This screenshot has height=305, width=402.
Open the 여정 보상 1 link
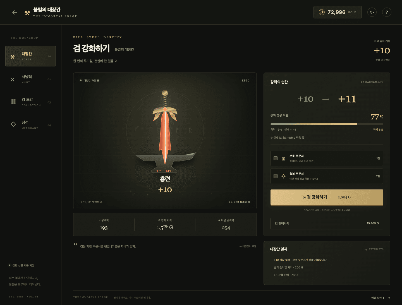pos(381,298)
